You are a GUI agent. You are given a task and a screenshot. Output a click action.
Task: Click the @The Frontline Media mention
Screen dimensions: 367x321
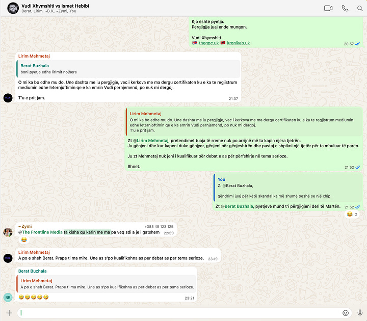[x=40, y=232]
